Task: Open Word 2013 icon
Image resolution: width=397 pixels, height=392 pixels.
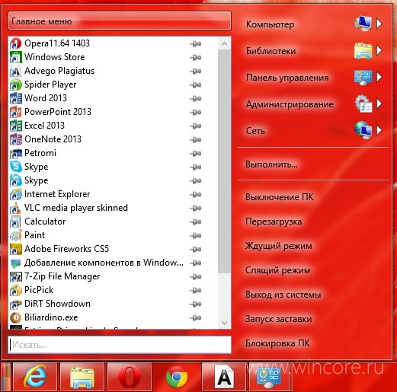Action: [x=15, y=98]
